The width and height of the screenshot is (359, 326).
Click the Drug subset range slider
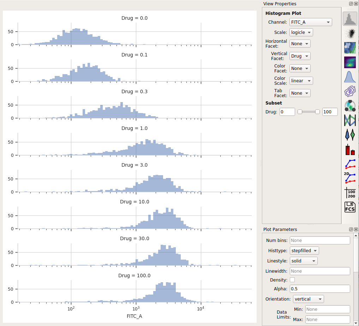tap(309, 112)
